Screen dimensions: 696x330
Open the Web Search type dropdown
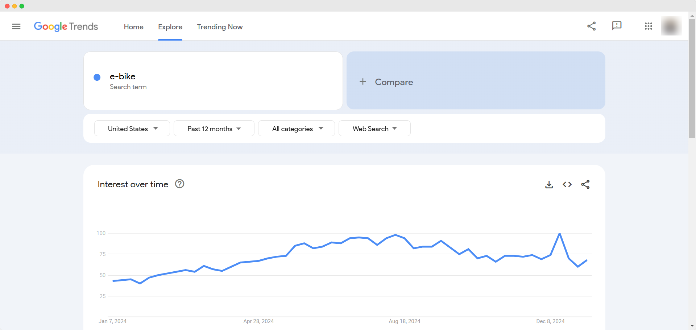[x=374, y=129]
